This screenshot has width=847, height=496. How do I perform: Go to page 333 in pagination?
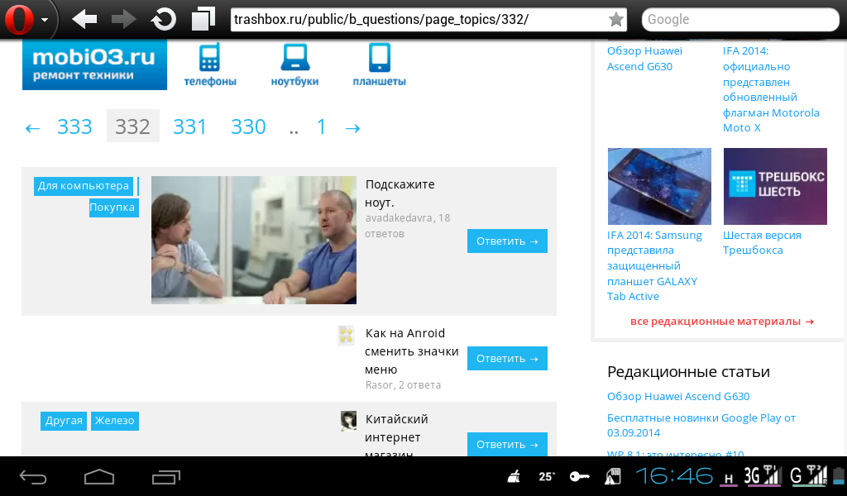click(74, 126)
